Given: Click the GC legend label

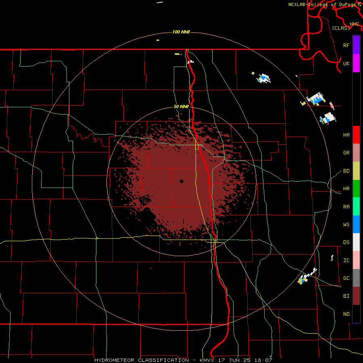Looking at the screenshot, I should [346, 278].
